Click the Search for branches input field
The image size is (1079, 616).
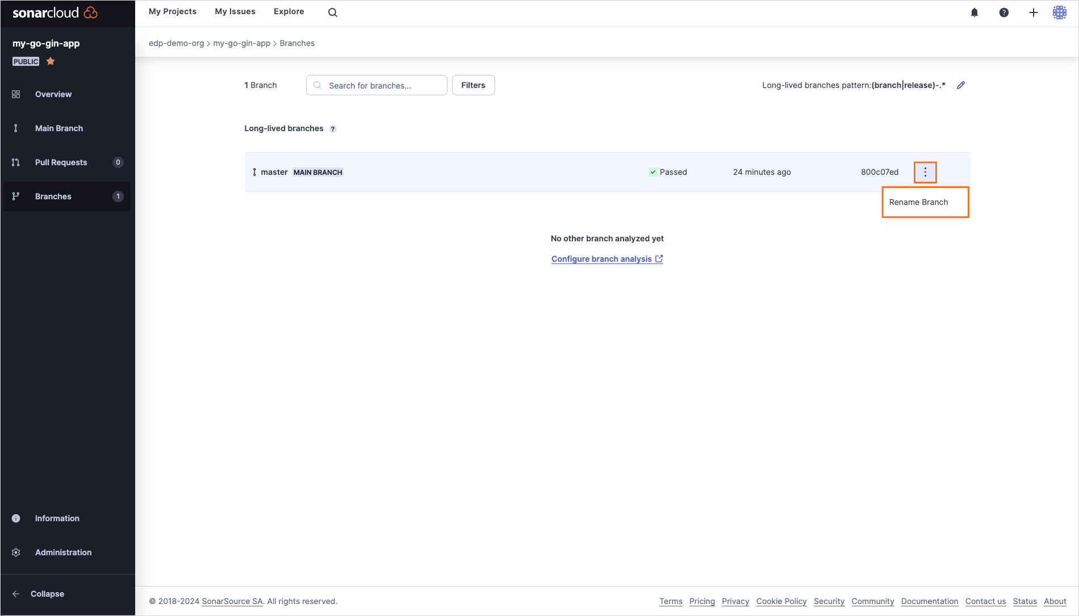point(376,85)
